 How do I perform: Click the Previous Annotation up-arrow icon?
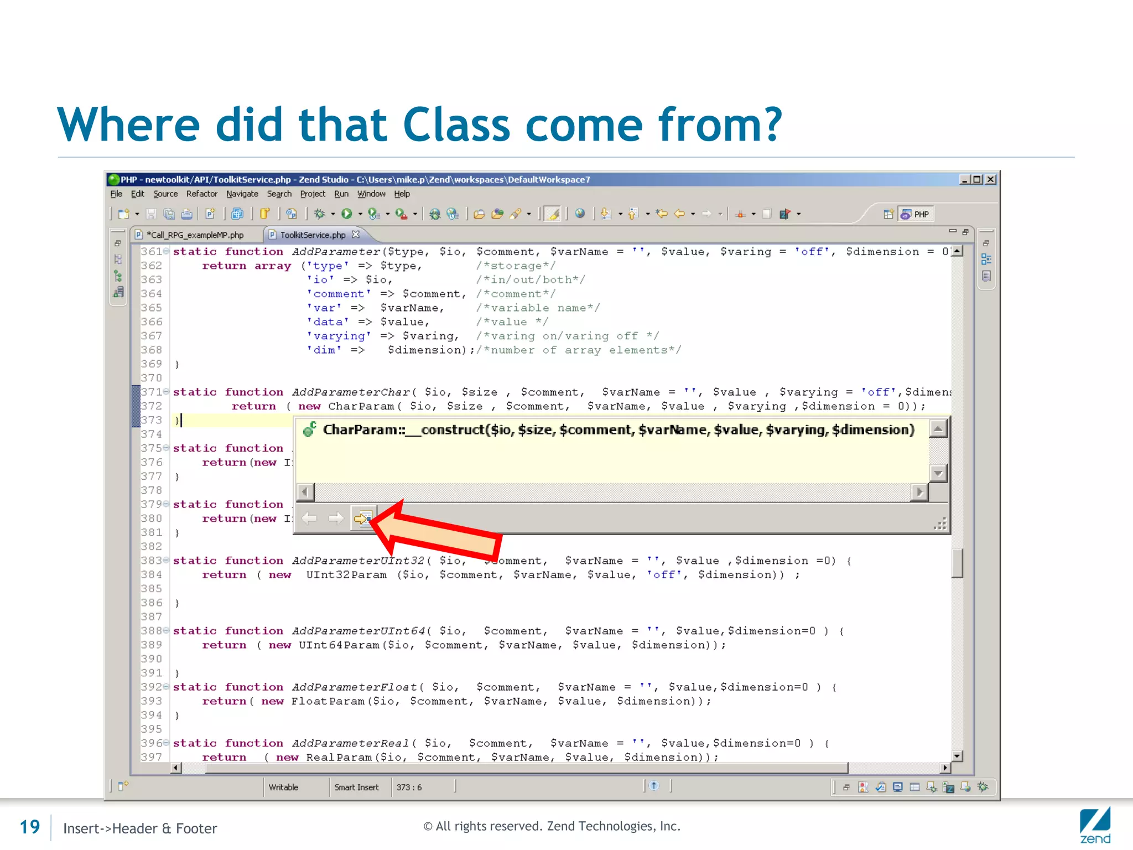pos(634,214)
